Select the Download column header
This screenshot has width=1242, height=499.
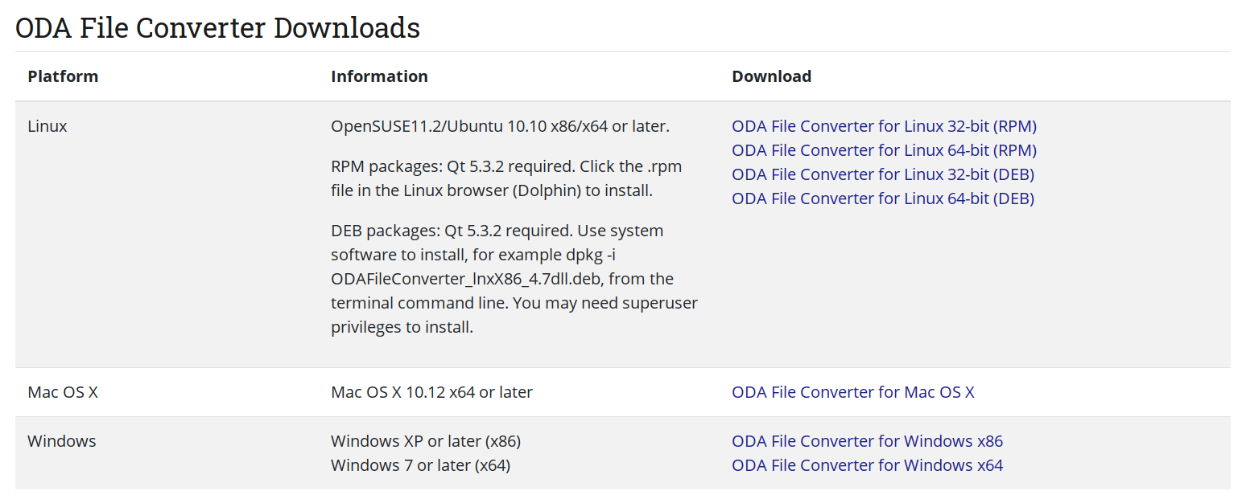click(771, 76)
